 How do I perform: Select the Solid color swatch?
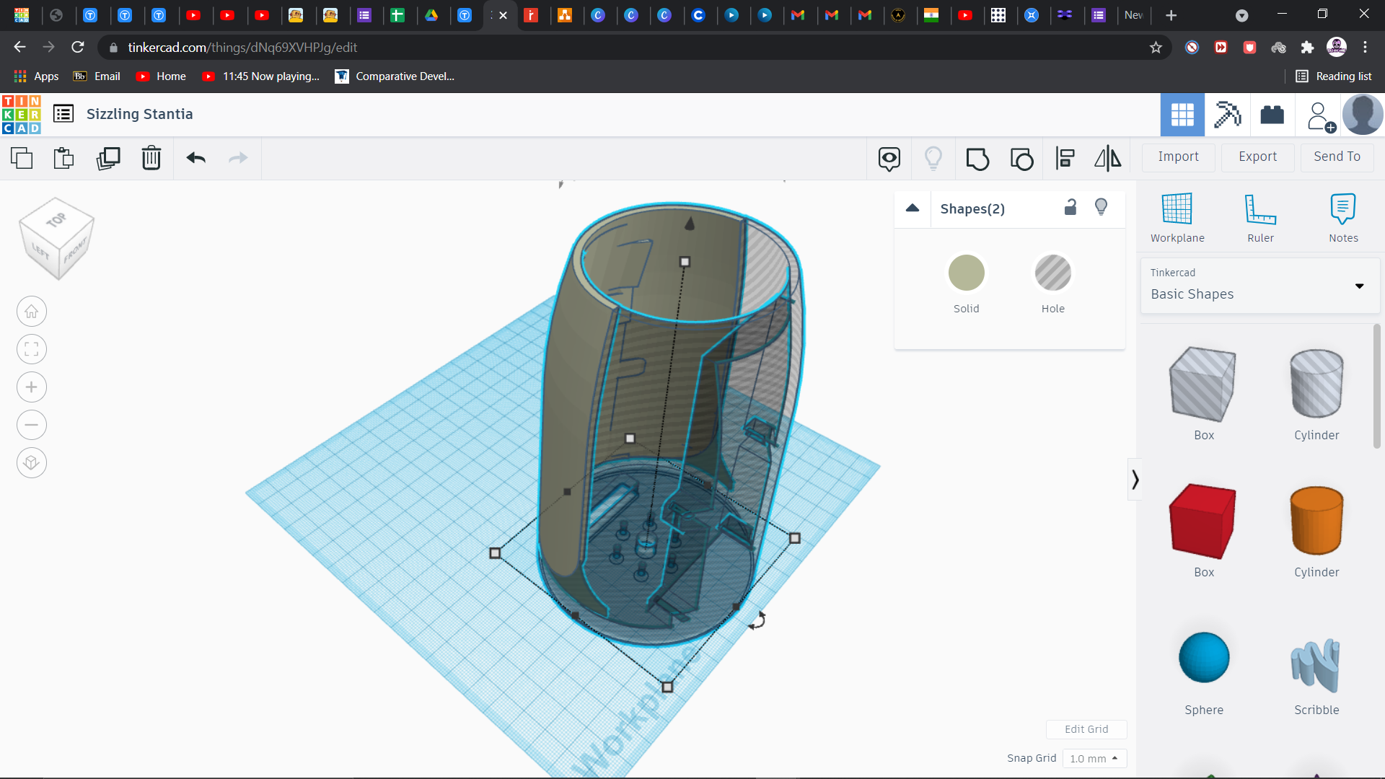[x=966, y=273]
